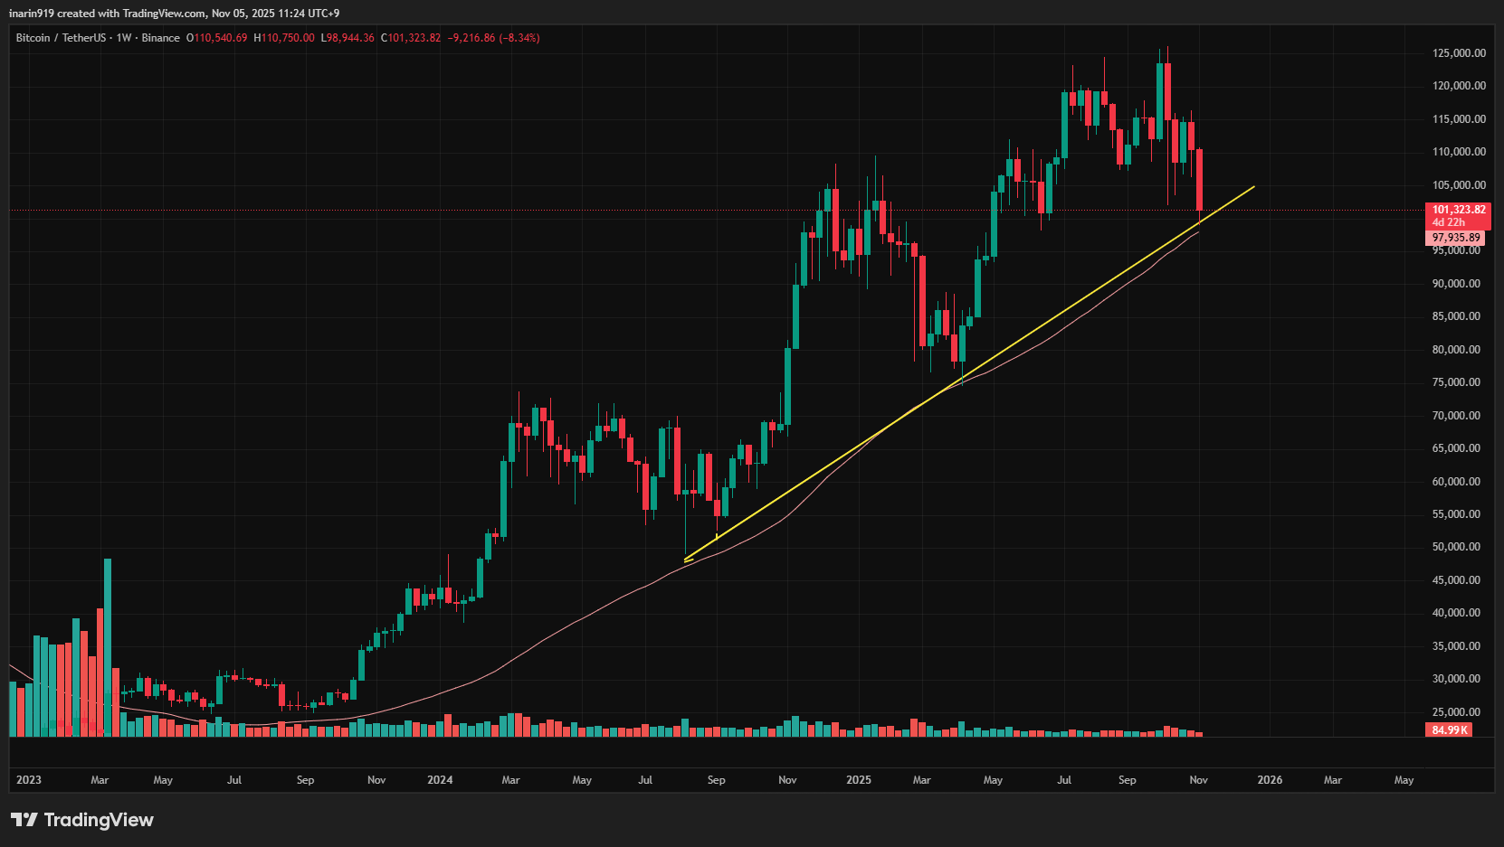The width and height of the screenshot is (1504, 847).
Task: Click the tallest green volume bar
Action: click(x=108, y=646)
